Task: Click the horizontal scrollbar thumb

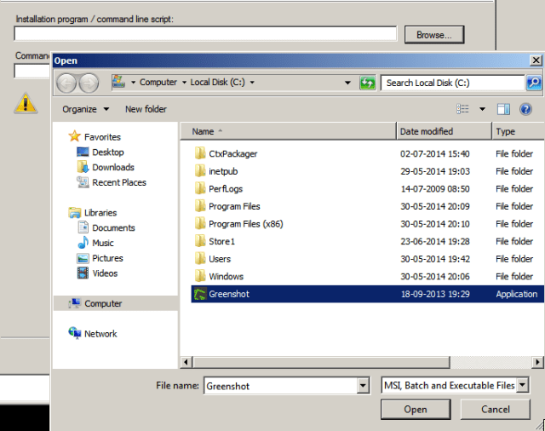Action: coord(321,362)
